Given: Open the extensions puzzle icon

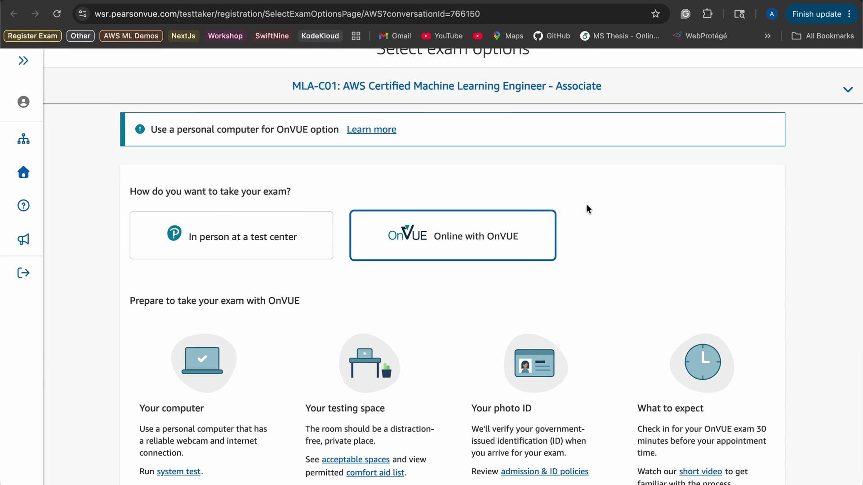Looking at the screenshot, I should pos(707,14).
